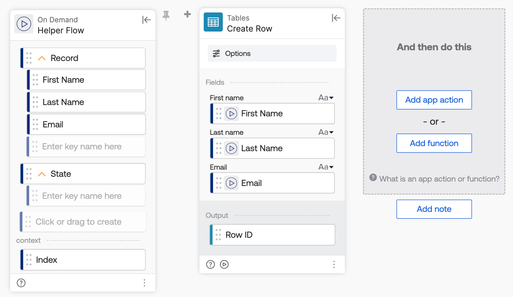The width and height of the screenshot is (513, 297).
Task: Grab handle of Helper Flow Last Name field
Action: [x=35, y=102]
